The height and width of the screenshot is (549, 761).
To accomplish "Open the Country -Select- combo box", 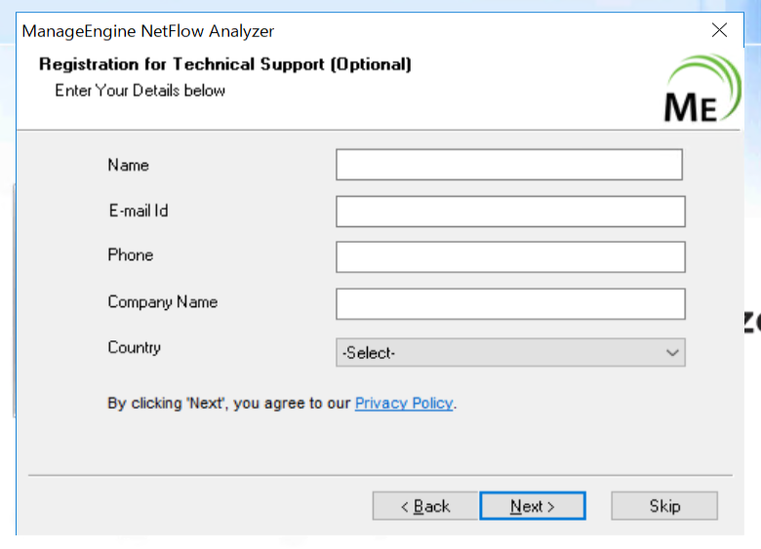I will pos(498,353).
